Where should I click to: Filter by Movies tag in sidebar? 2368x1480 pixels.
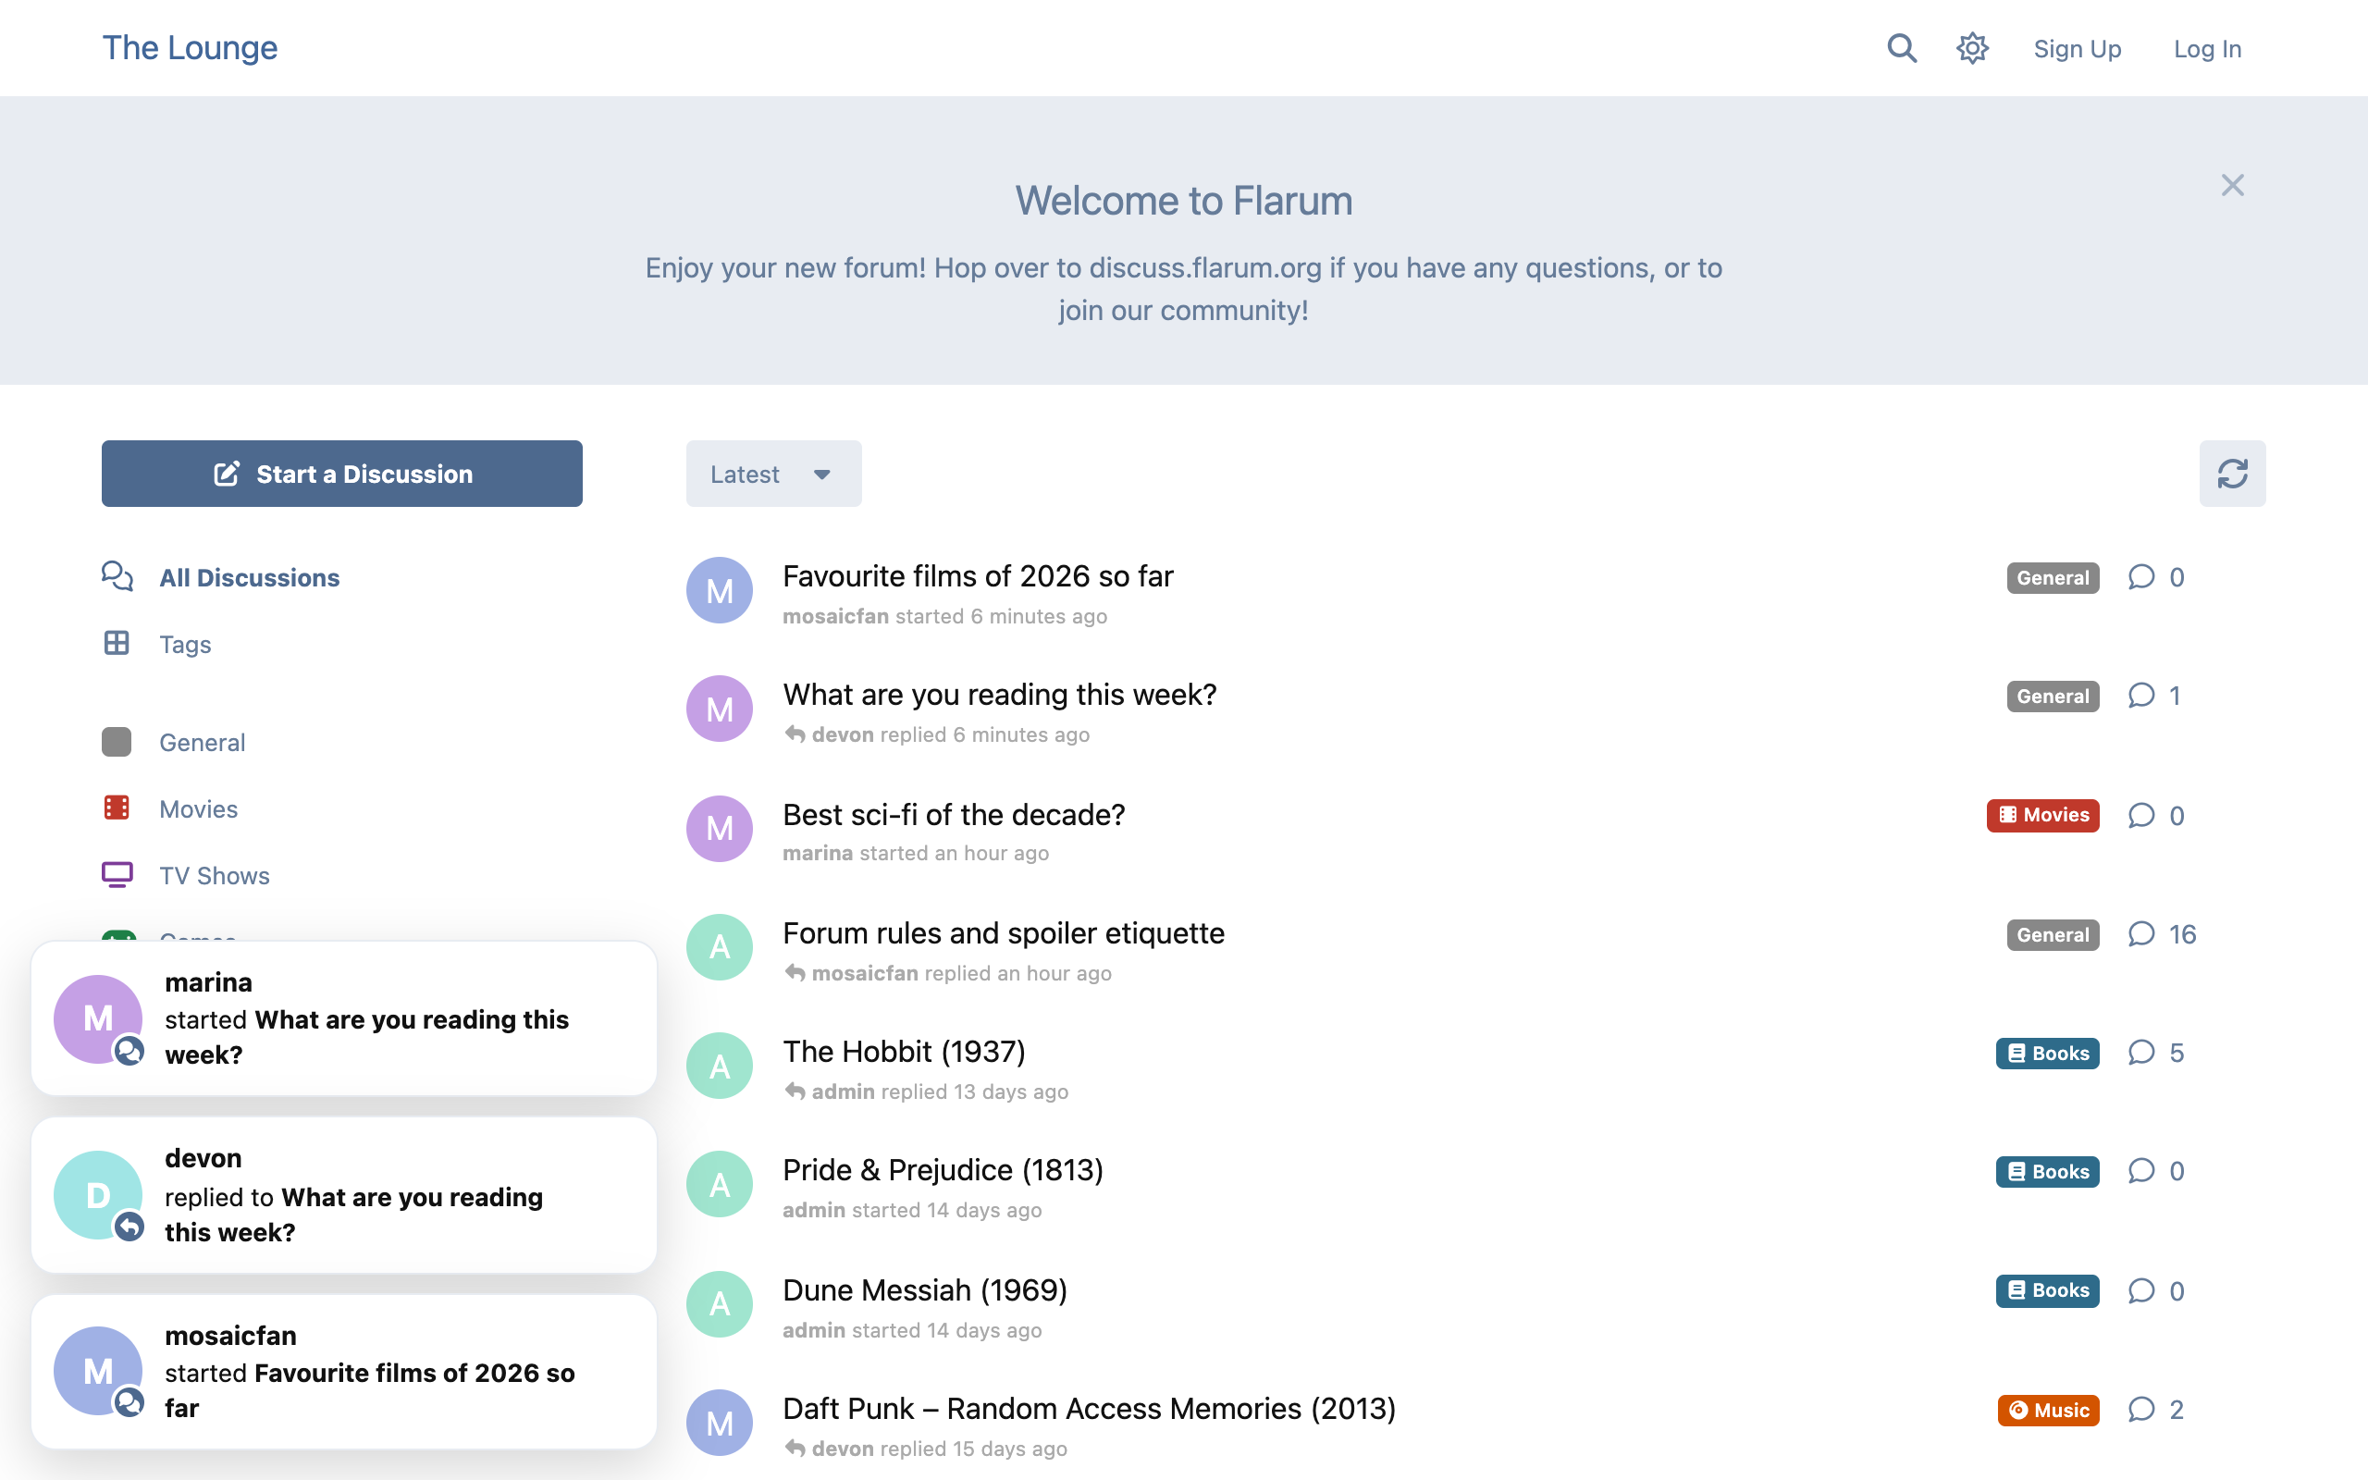click(170, 808)
